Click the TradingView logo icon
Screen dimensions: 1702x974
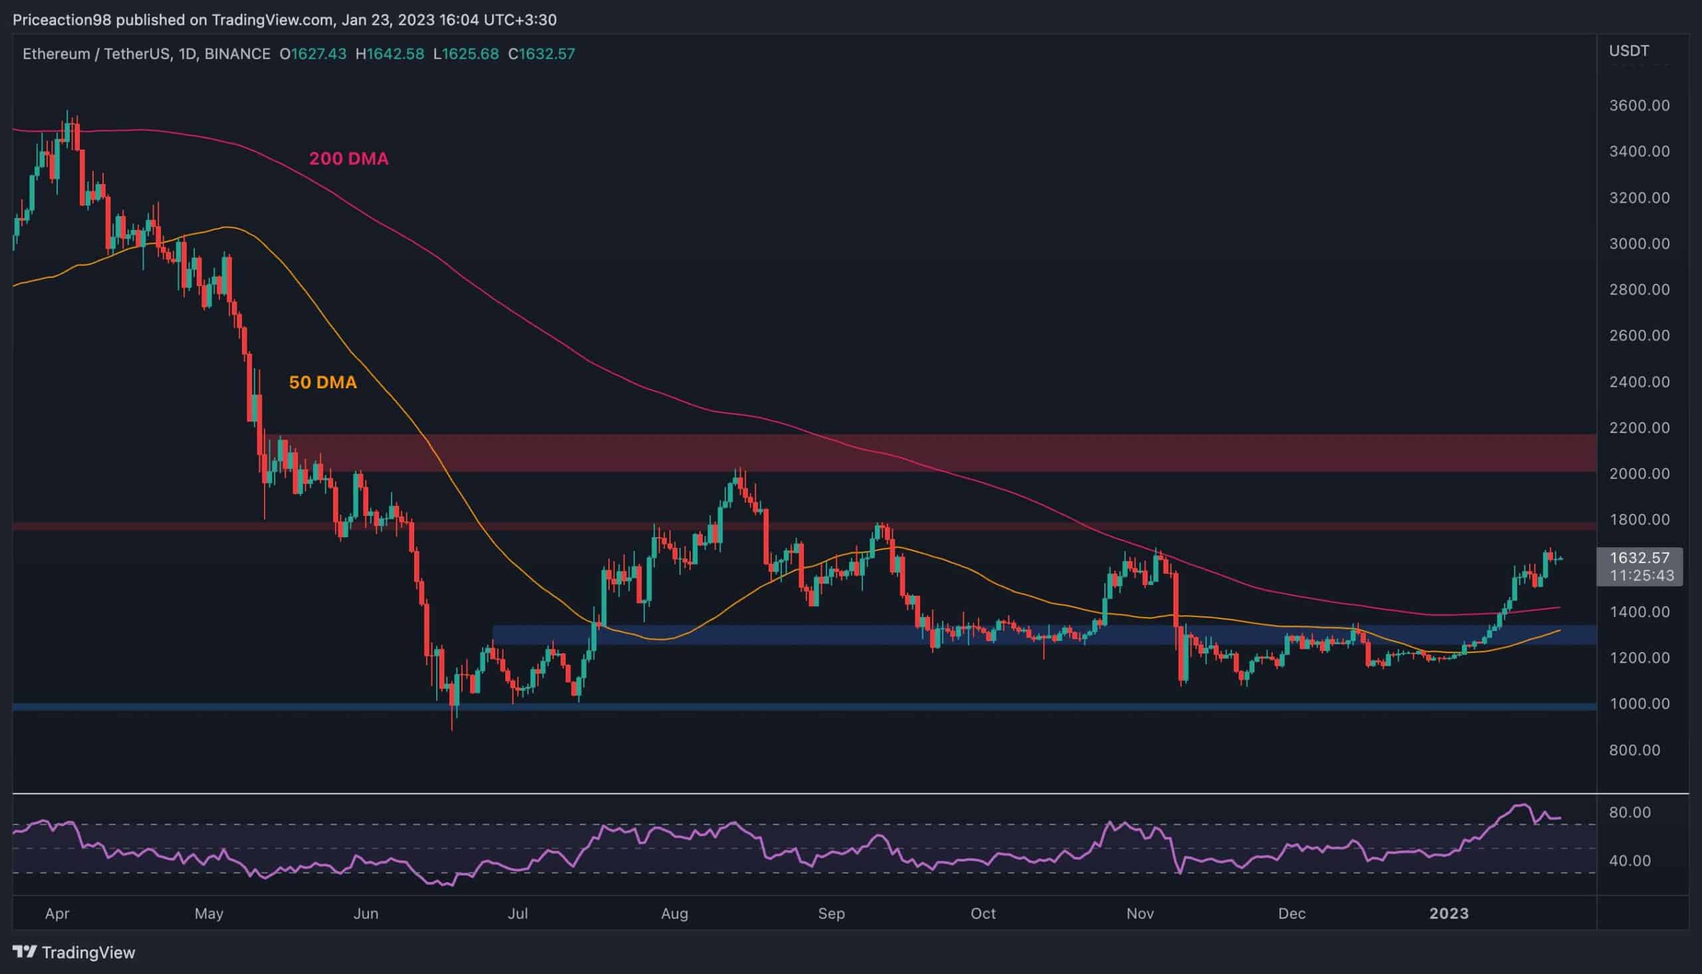tap(24, 952)
